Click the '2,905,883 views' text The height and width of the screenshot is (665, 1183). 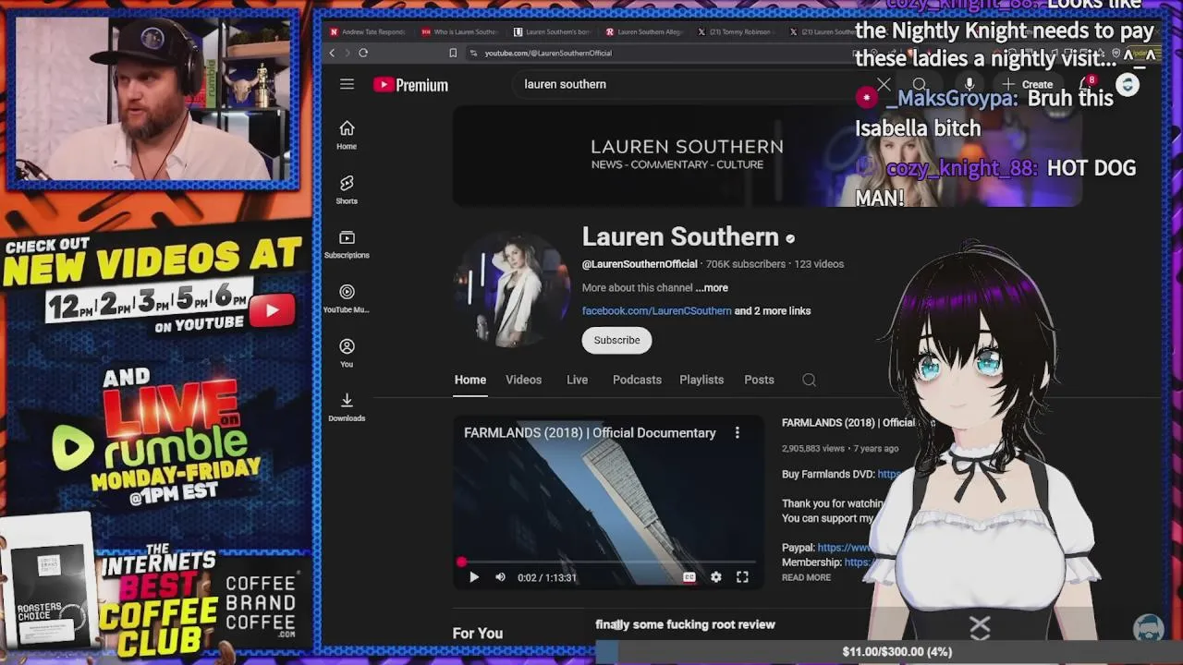point(813,449)
